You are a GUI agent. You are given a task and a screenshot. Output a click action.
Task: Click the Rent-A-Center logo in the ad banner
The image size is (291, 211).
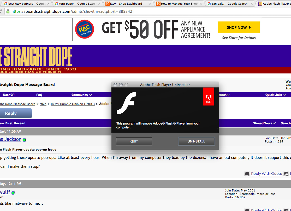pos(85,29)
